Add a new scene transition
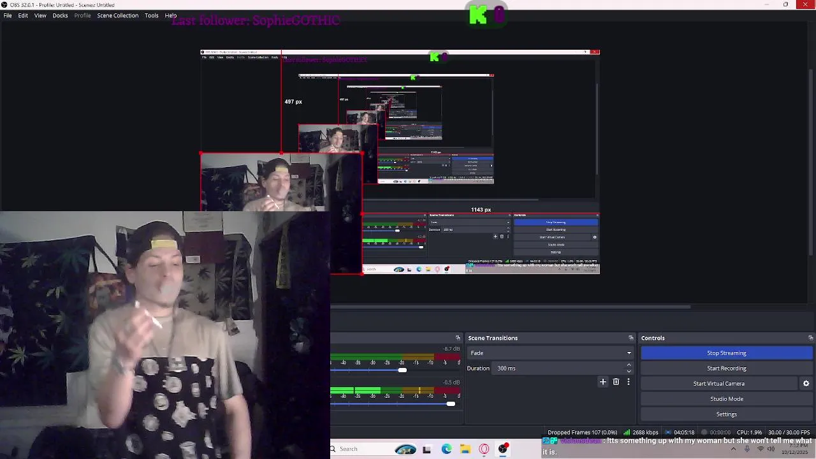816x459 pixels. tap(603, 382)
